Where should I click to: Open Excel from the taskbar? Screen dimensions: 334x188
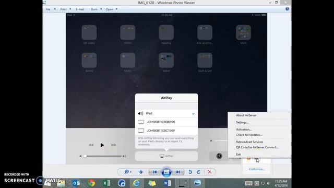coord(106,183)
